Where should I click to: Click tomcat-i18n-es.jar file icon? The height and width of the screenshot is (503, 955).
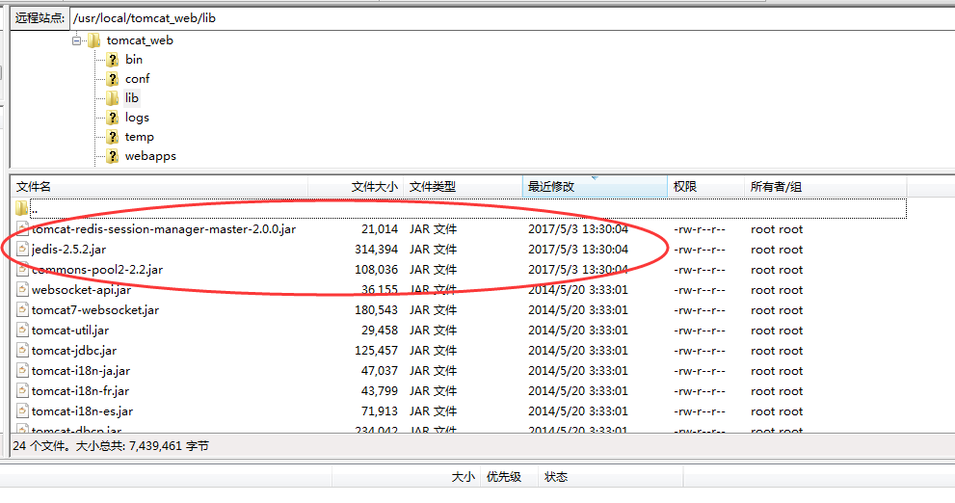tap(22, 411)
